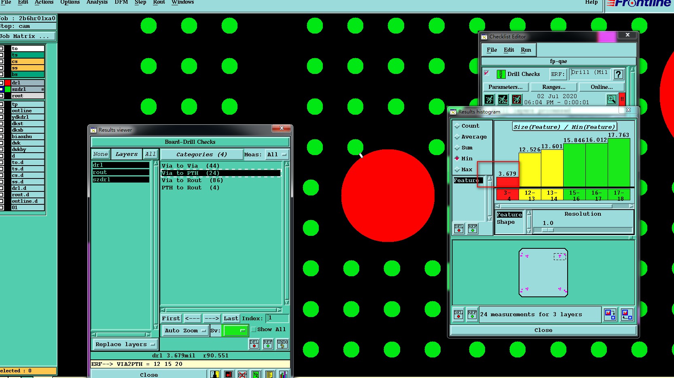Toggle Drill Checks enable checkbox
The width and height of the screenshot is (674, 378).
pos(487,73)
